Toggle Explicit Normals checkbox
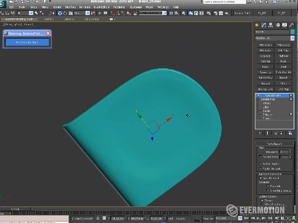This screenshot has width=298, height=223. click(x=260, y=169)
